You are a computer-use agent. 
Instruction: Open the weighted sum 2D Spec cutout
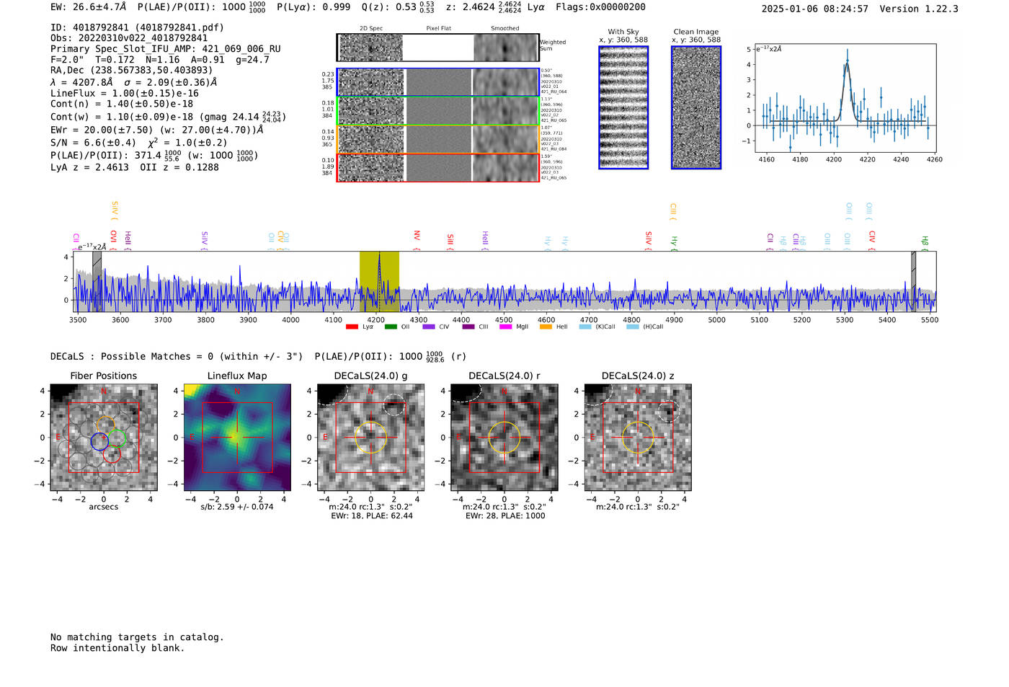point(371,48)
